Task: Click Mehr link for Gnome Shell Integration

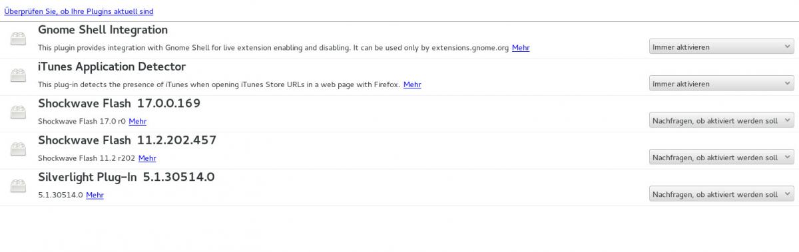Action: 521,48
